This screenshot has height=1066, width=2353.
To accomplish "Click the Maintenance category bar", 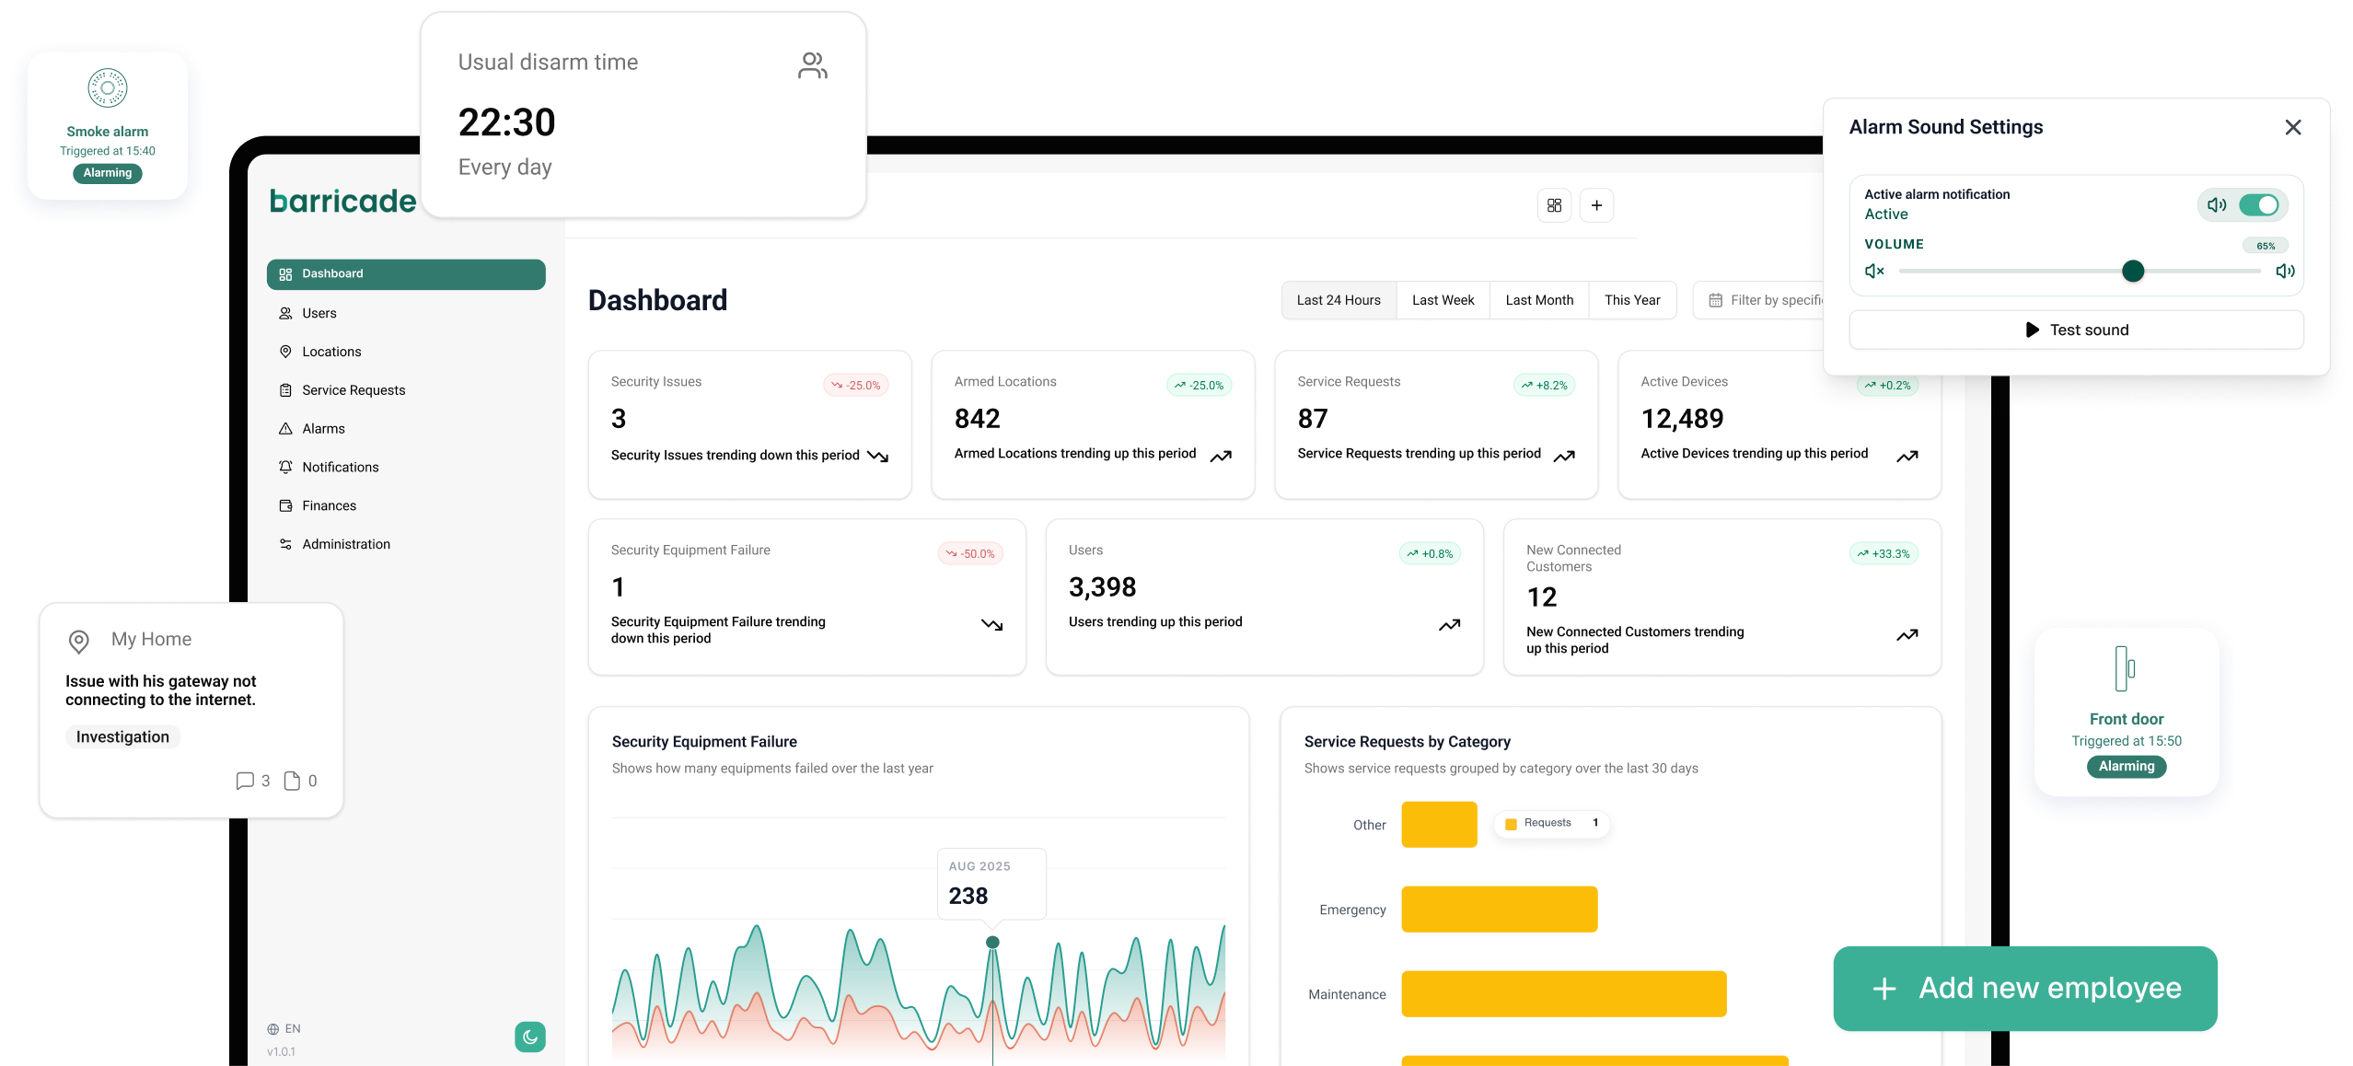I will pyautogui.click(x=1564, y=994).
